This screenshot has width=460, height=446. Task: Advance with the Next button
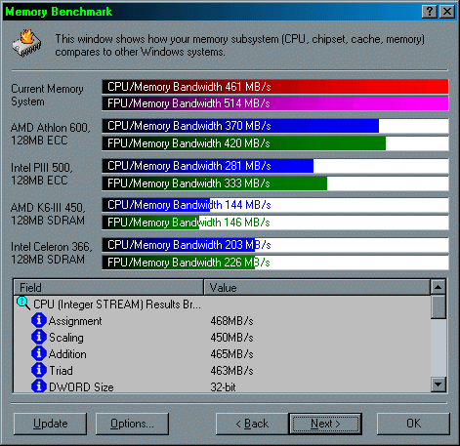pyautogui.click(x=325, y=424)
